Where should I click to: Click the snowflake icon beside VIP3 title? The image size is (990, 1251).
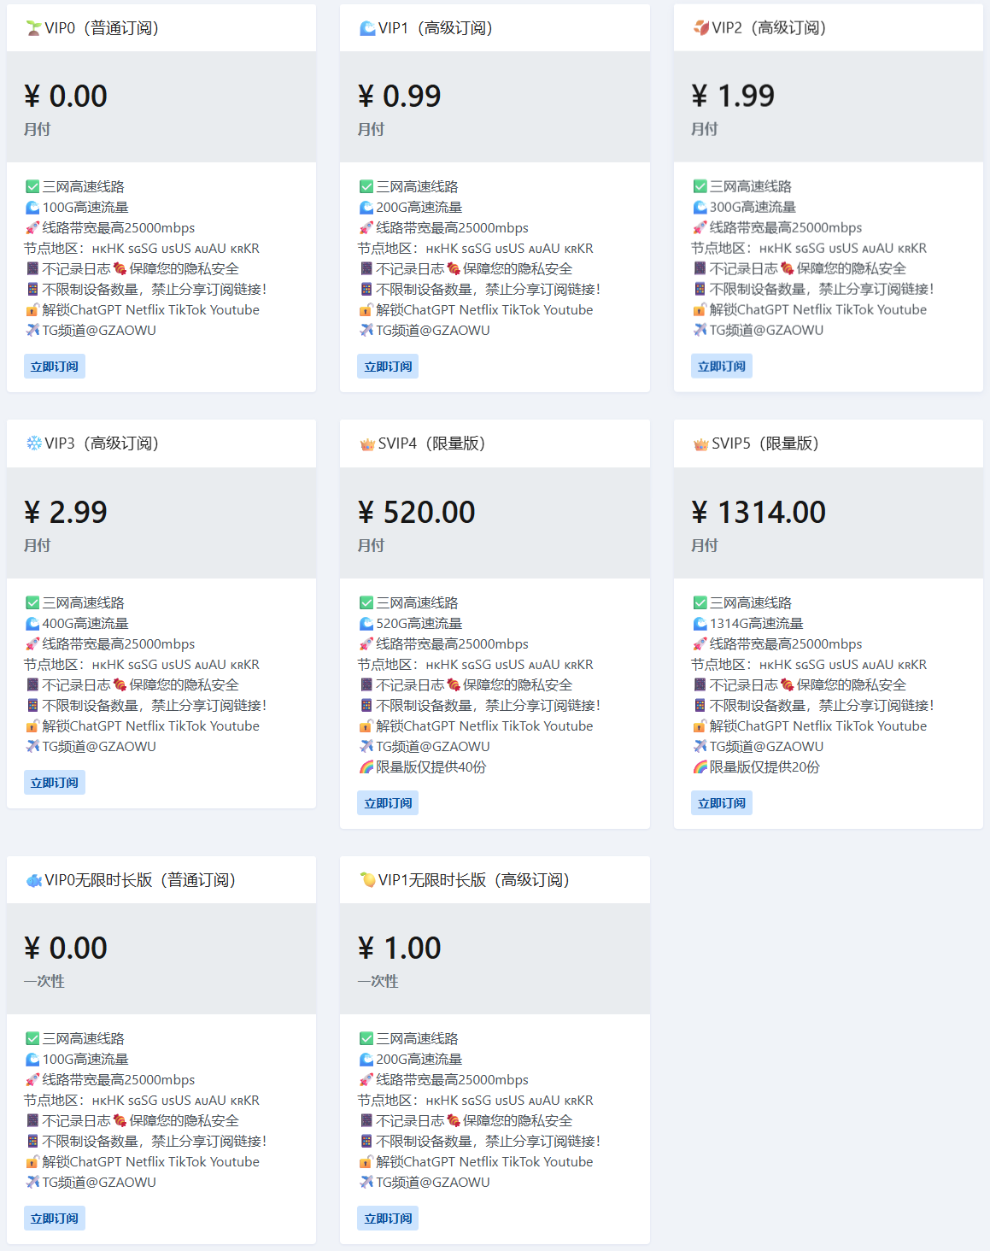[33, 443]
